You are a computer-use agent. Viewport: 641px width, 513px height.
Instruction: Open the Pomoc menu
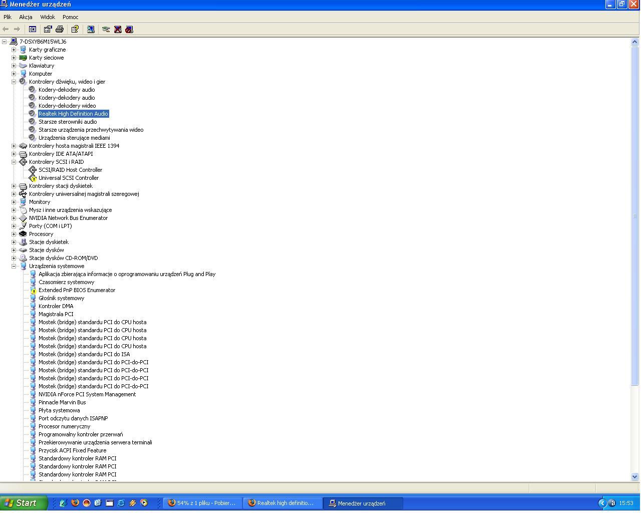click(71, 17)
